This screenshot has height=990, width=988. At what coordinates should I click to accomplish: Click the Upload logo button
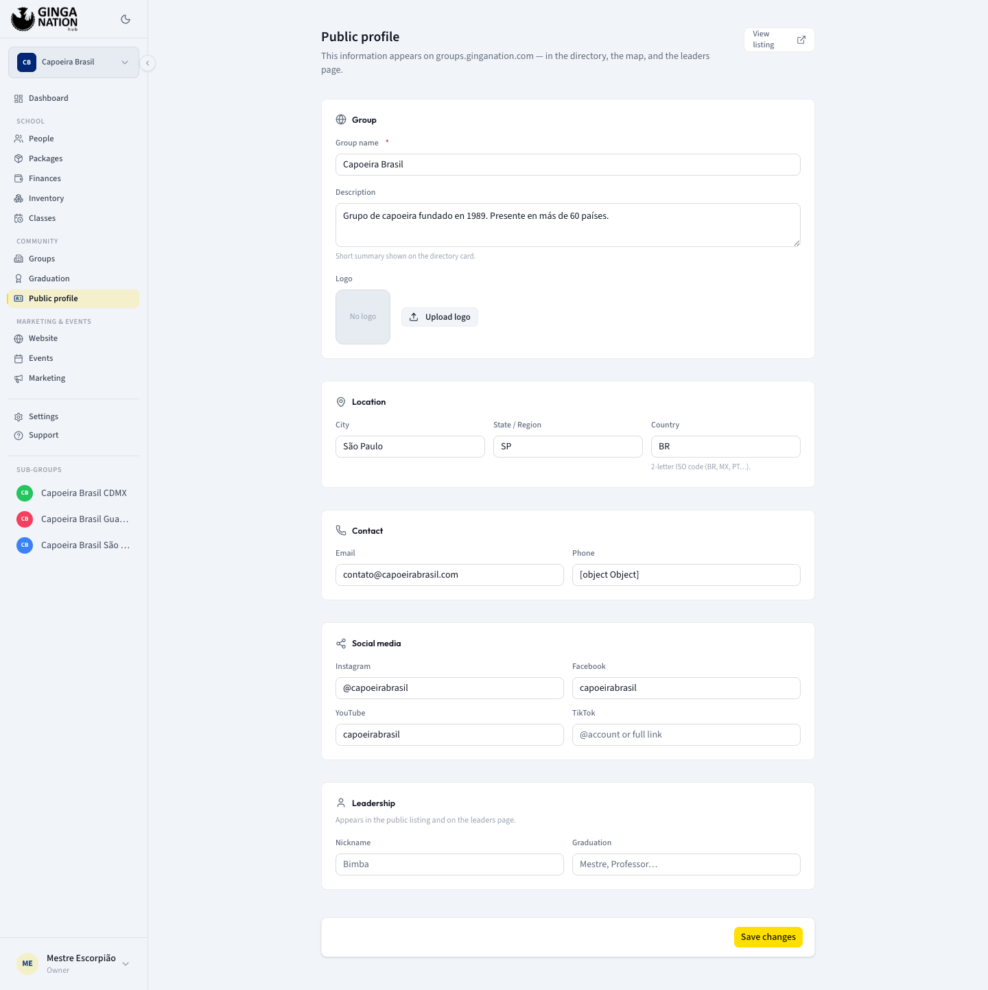point(440,317)
